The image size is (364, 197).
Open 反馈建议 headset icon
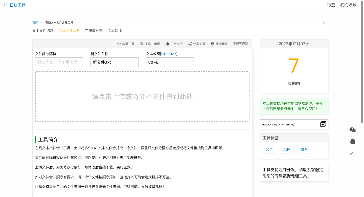(x=212, y=44)
